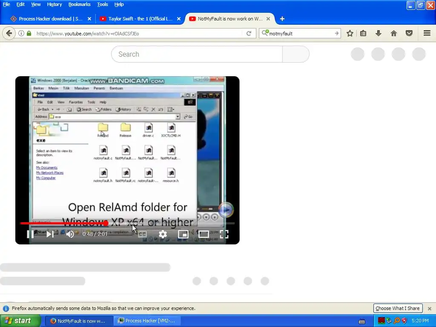Click Choose What I Share button
436x327 pixels.
point(398,308)
